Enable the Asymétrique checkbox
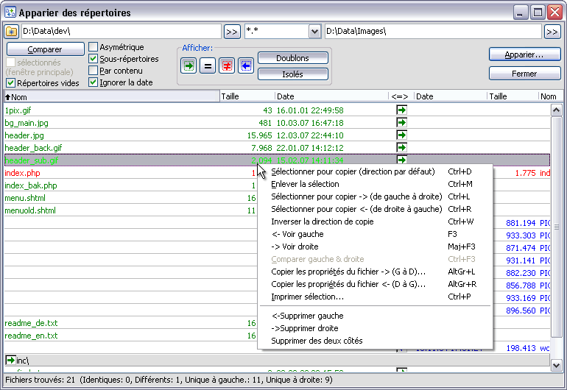Screen dimensions: 567x390 pos(94,47)
